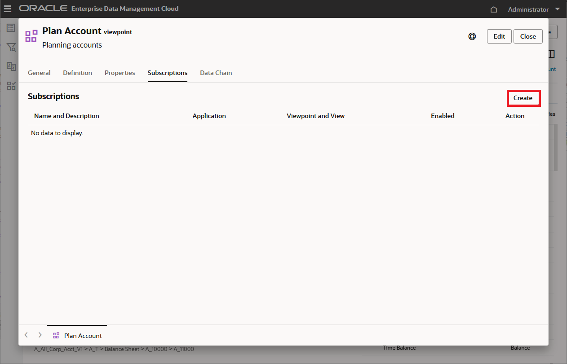Open the hamburger navigation menu

click(8, 9)
